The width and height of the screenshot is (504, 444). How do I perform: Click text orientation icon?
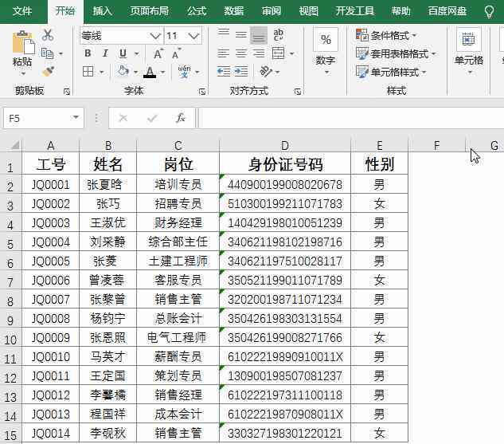[266, 72]
